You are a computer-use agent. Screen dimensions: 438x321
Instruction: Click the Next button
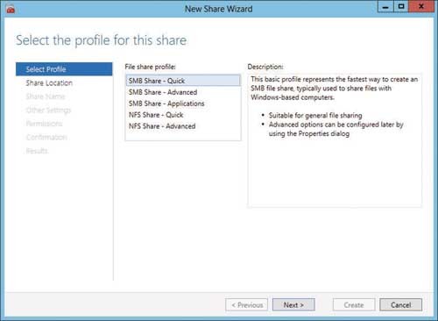(x=293, y=305)
